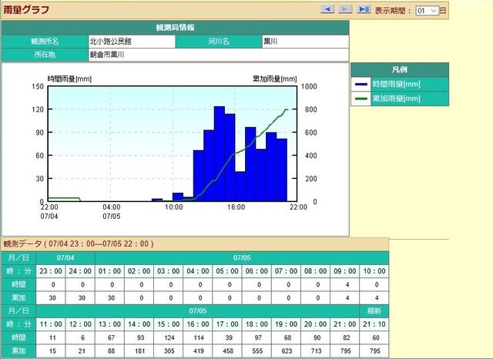The height and width of the screenshot is (359, 493).
Task: Select the 累加雨量[mm] legend label
Action: coord(397,99)
